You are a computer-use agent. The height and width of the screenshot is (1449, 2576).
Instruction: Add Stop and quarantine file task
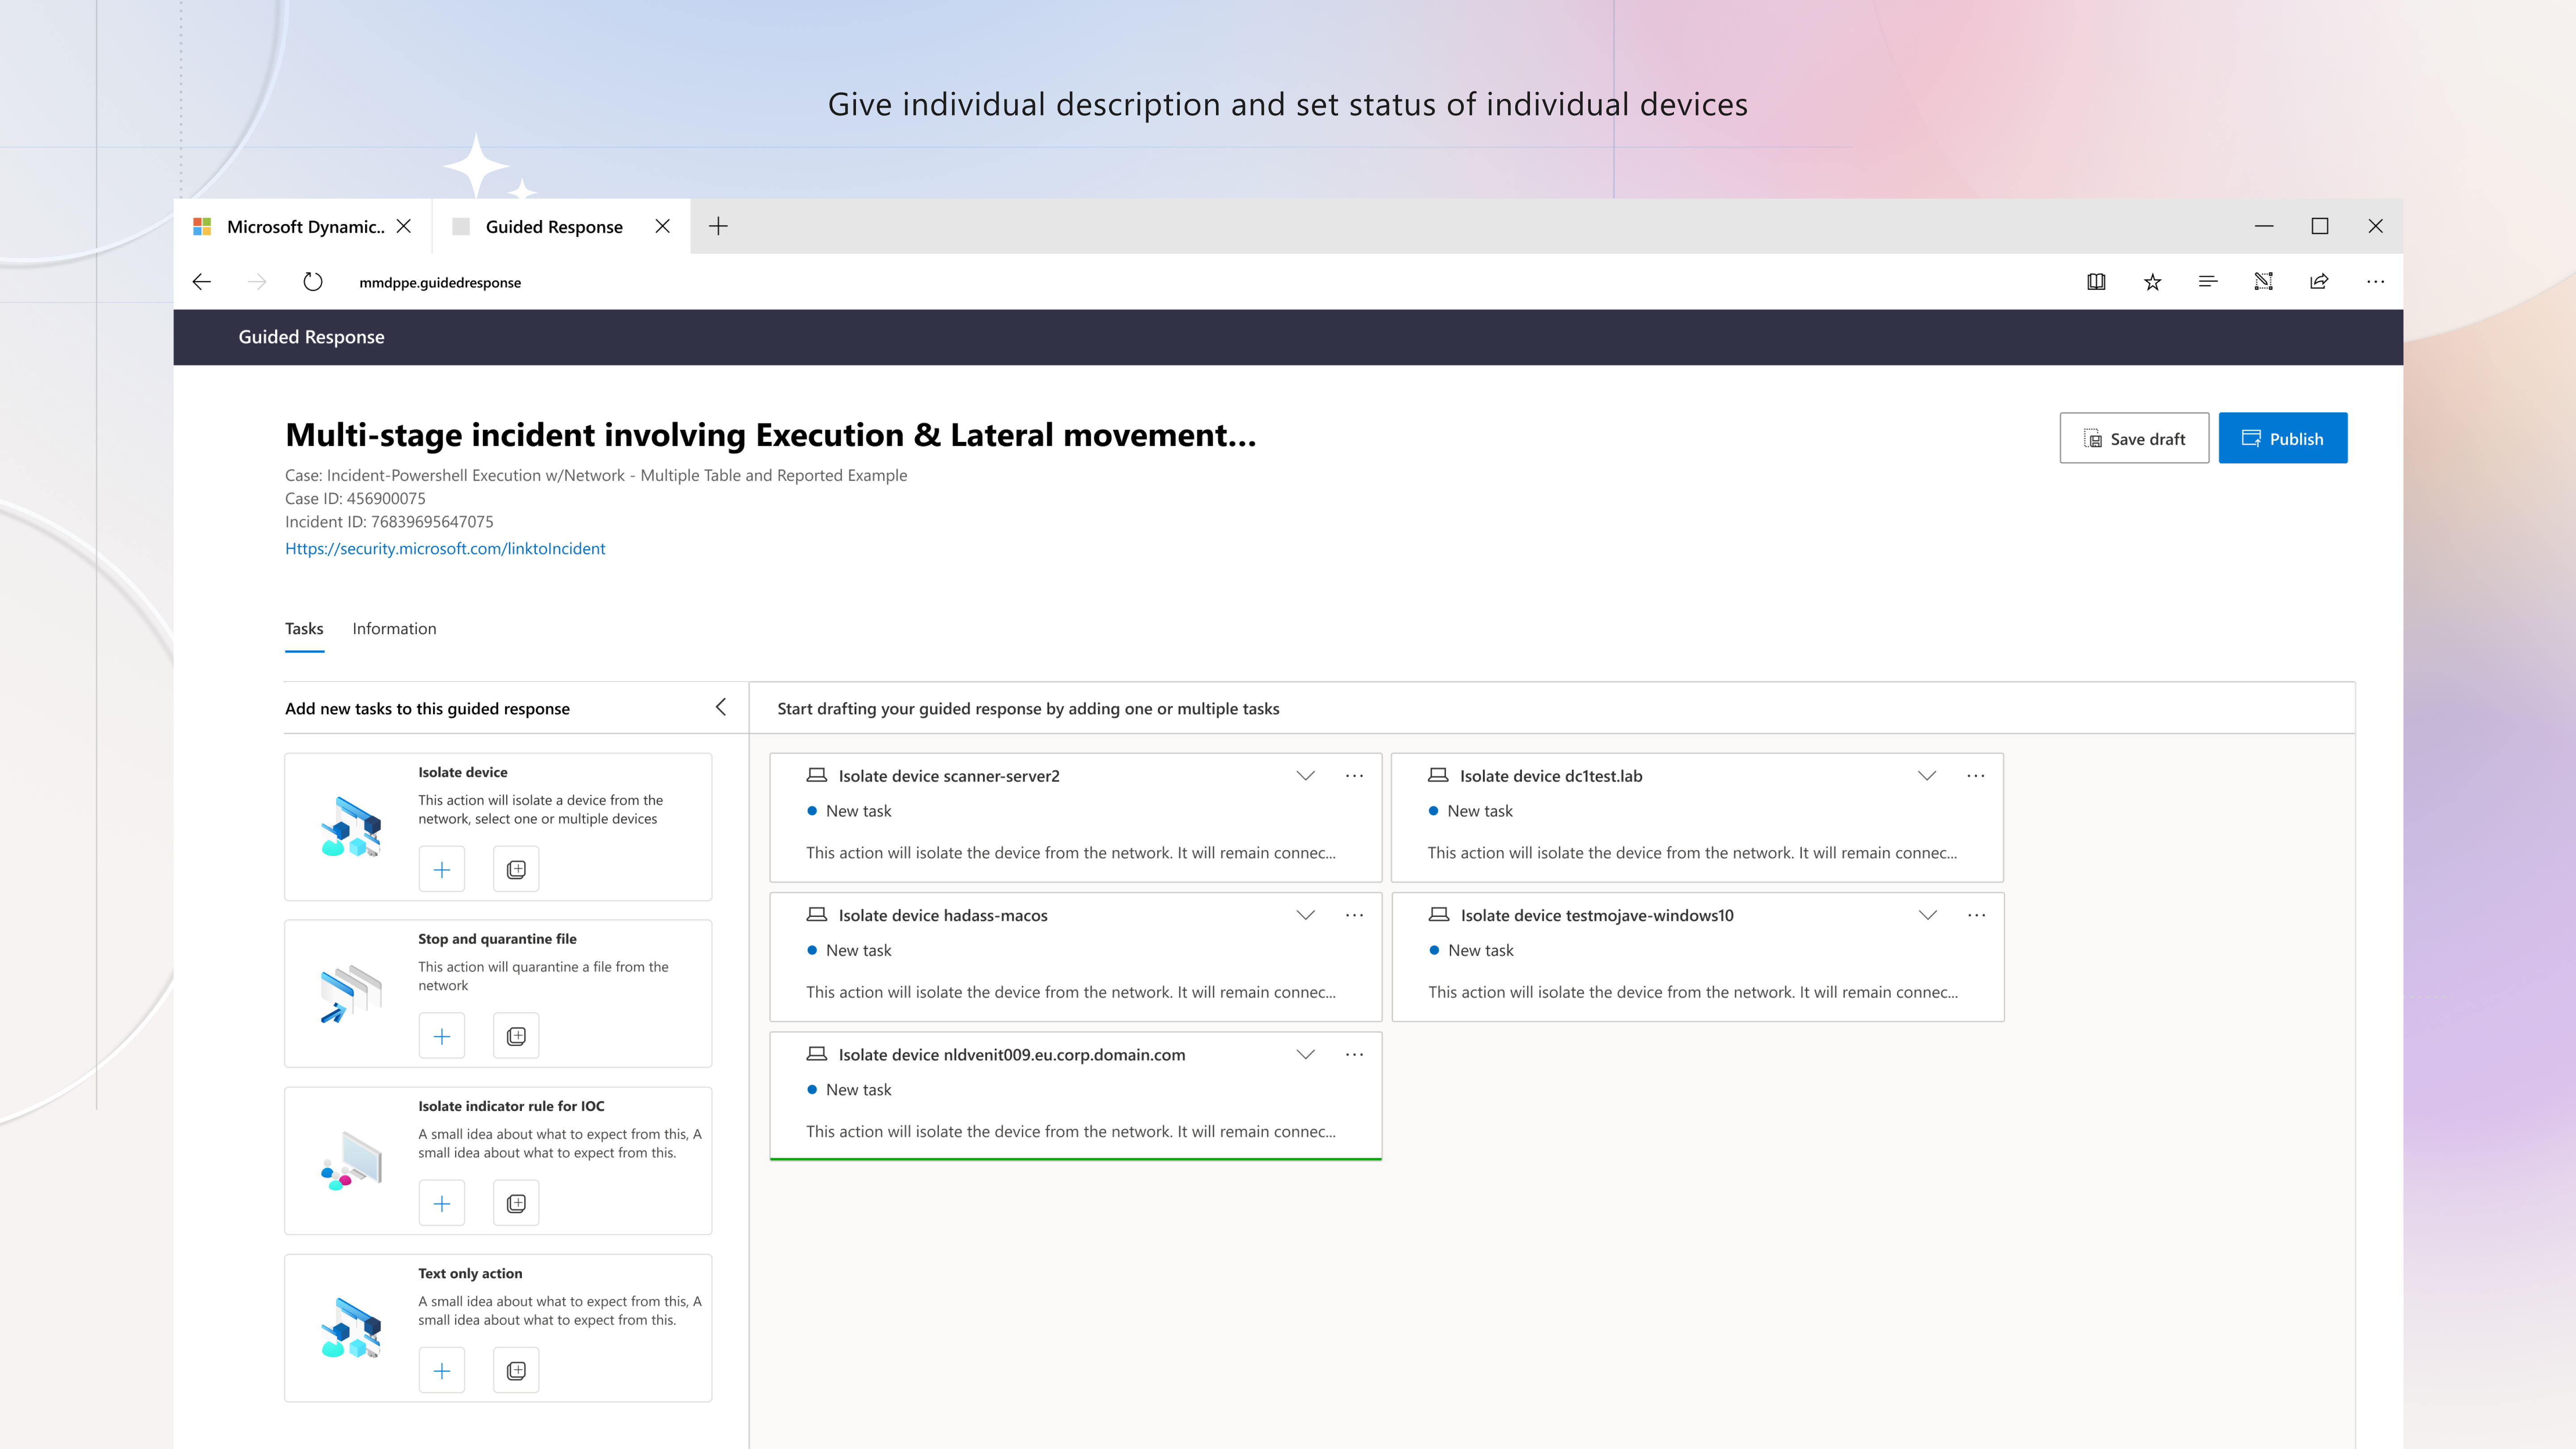point(441,1036)
